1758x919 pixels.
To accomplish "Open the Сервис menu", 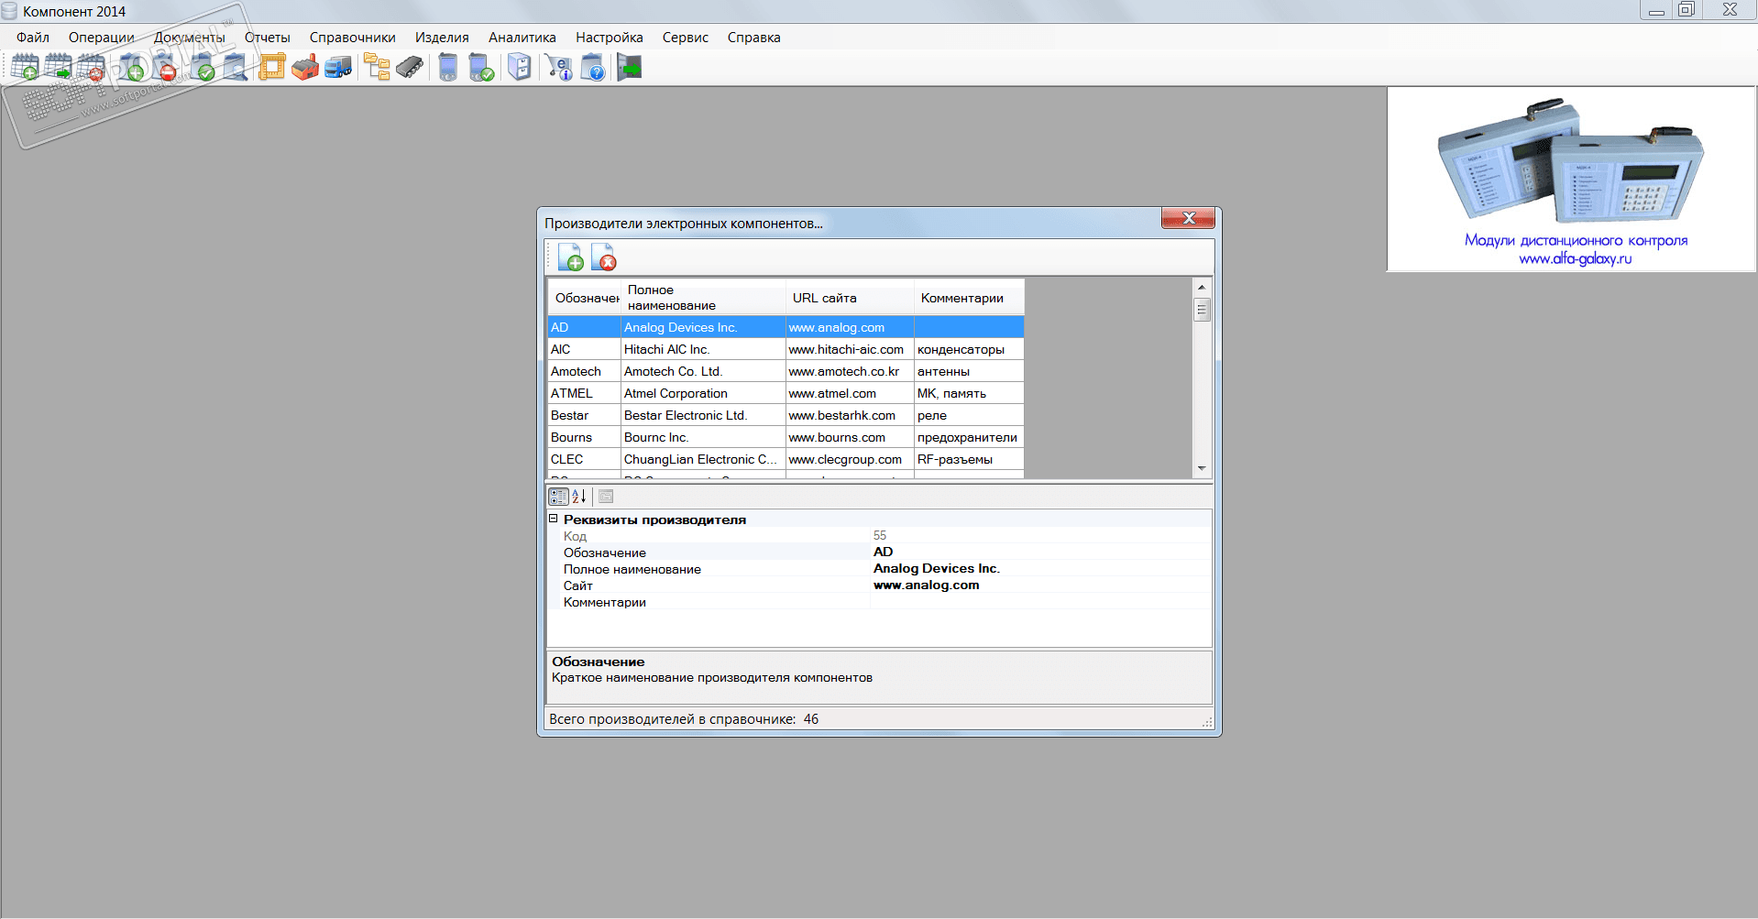I will (x=686, y=38).
